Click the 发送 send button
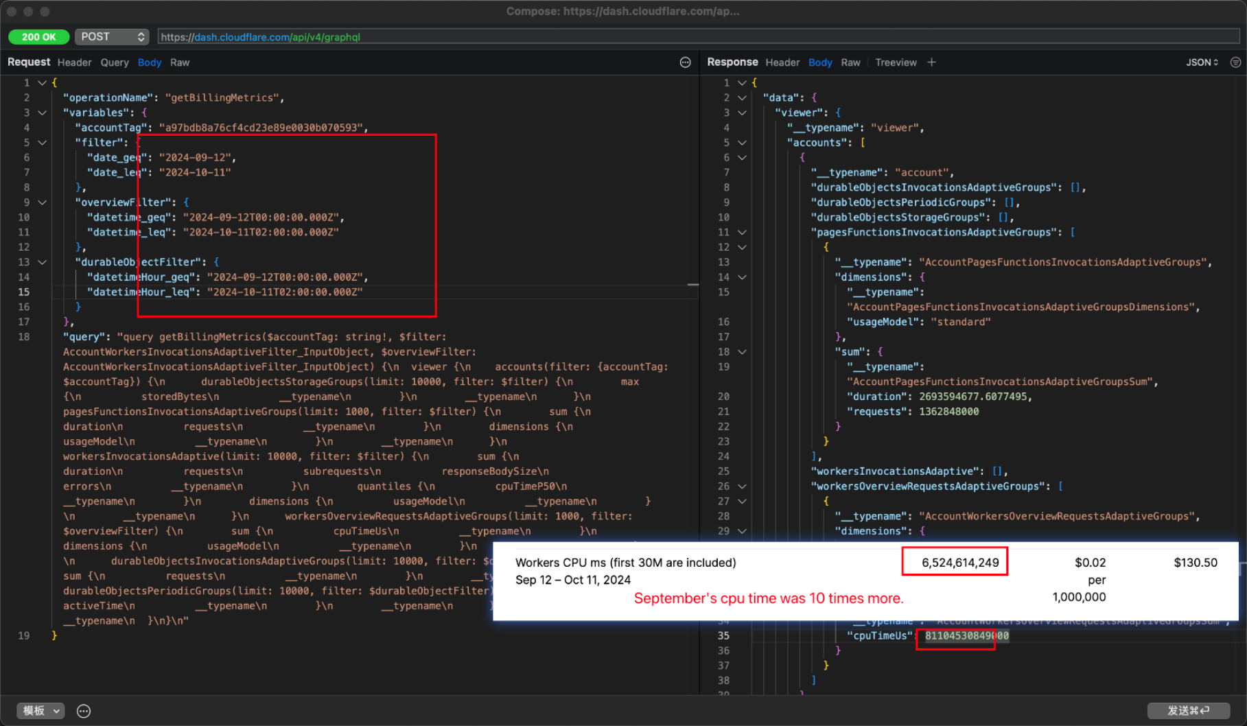This screenshot has height=726, width=1247. pyautogui.click(x=1188, y=711)
